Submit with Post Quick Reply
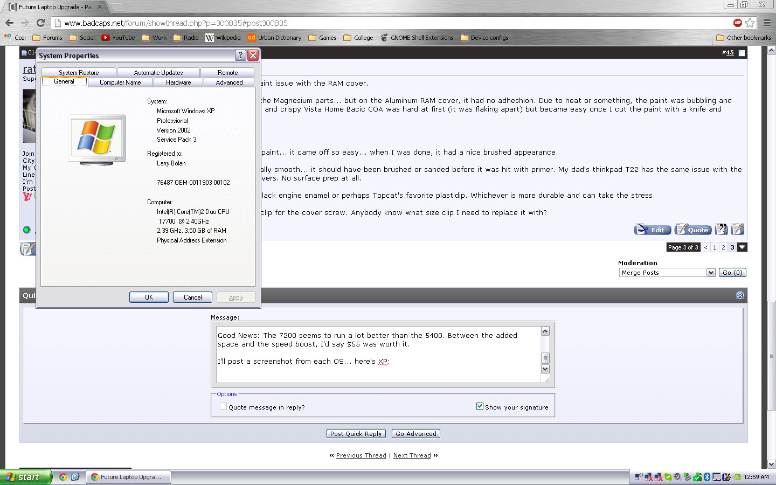Image resolution: width=776 pixels, height=485 pixels. pos(356,434)
